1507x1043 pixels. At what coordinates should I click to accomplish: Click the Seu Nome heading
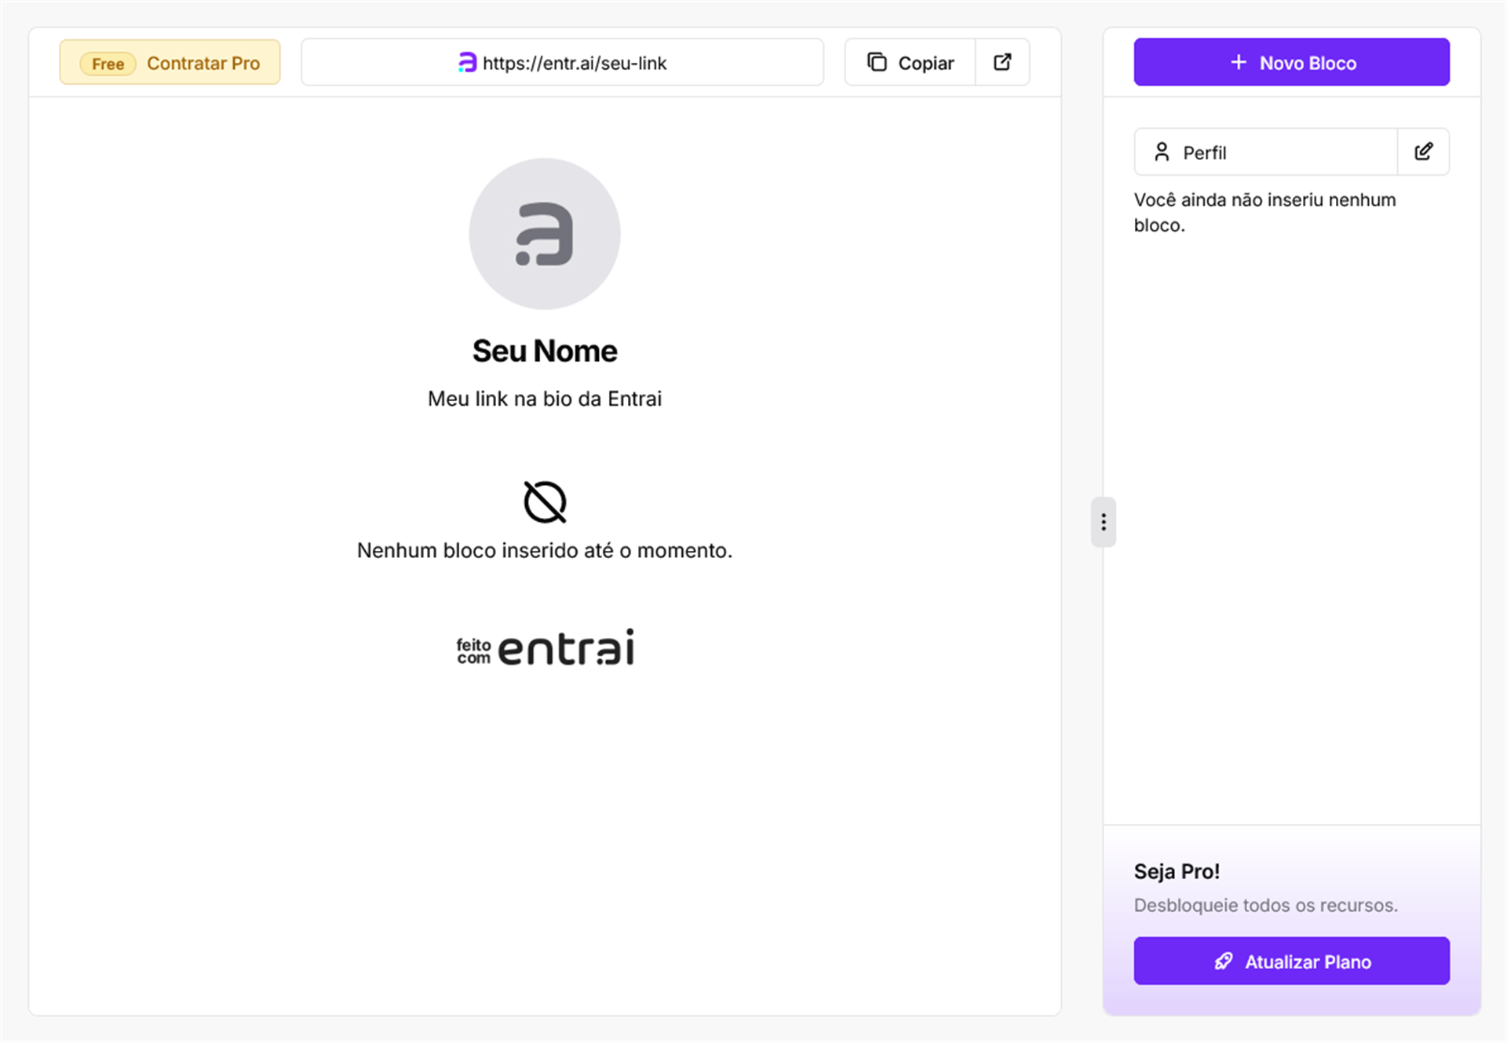click(x=545, y=351)
